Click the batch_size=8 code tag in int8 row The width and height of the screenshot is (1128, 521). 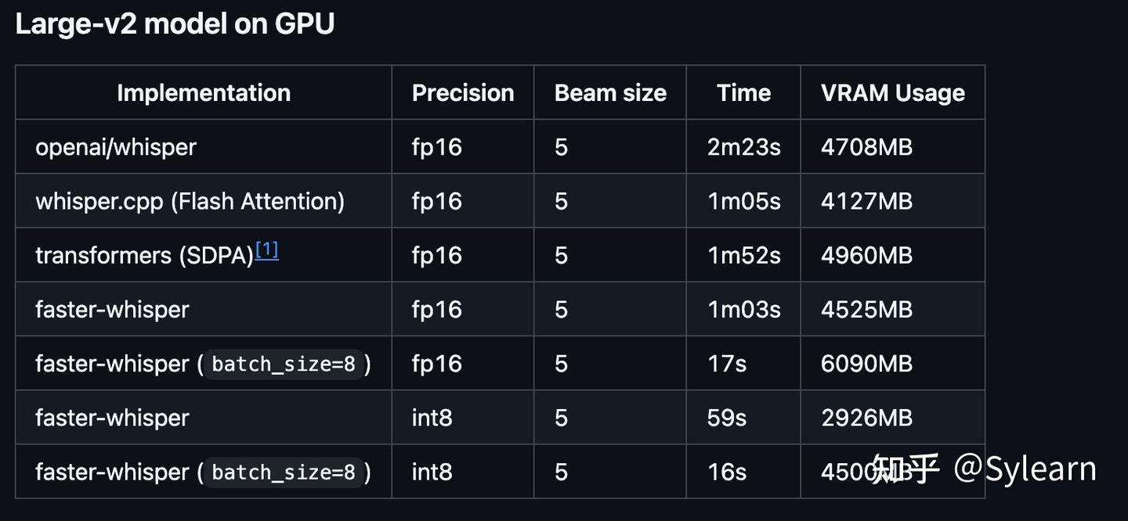click(x=284, y=472)
